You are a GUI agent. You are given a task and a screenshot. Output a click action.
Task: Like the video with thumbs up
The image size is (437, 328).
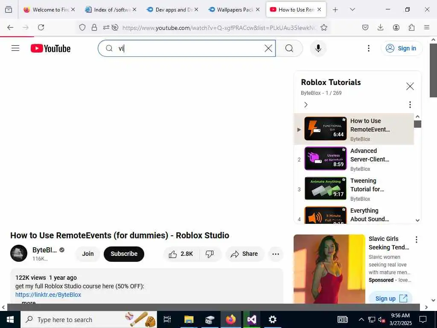click(181, 254)
